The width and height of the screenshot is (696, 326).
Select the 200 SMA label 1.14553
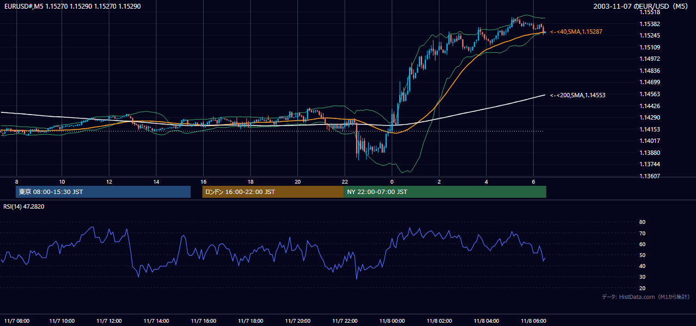578,95
